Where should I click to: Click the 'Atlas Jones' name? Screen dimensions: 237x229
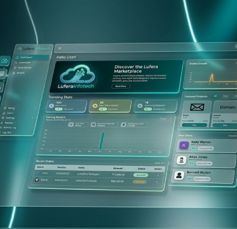click(x=198, y=157)
